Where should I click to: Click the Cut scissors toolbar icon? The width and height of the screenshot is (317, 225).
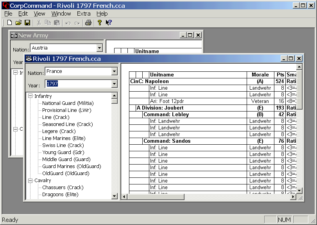pyautogui.click(x=39, y=23)
